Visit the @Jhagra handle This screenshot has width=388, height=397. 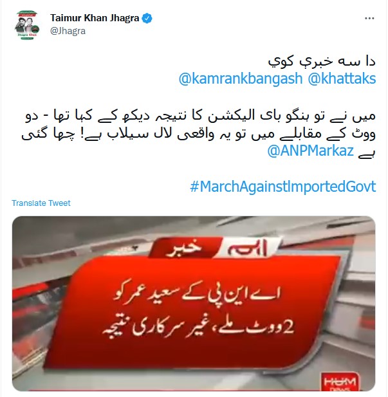point(68,31)
